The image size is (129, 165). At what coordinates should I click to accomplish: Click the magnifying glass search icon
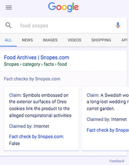[9, 26]
